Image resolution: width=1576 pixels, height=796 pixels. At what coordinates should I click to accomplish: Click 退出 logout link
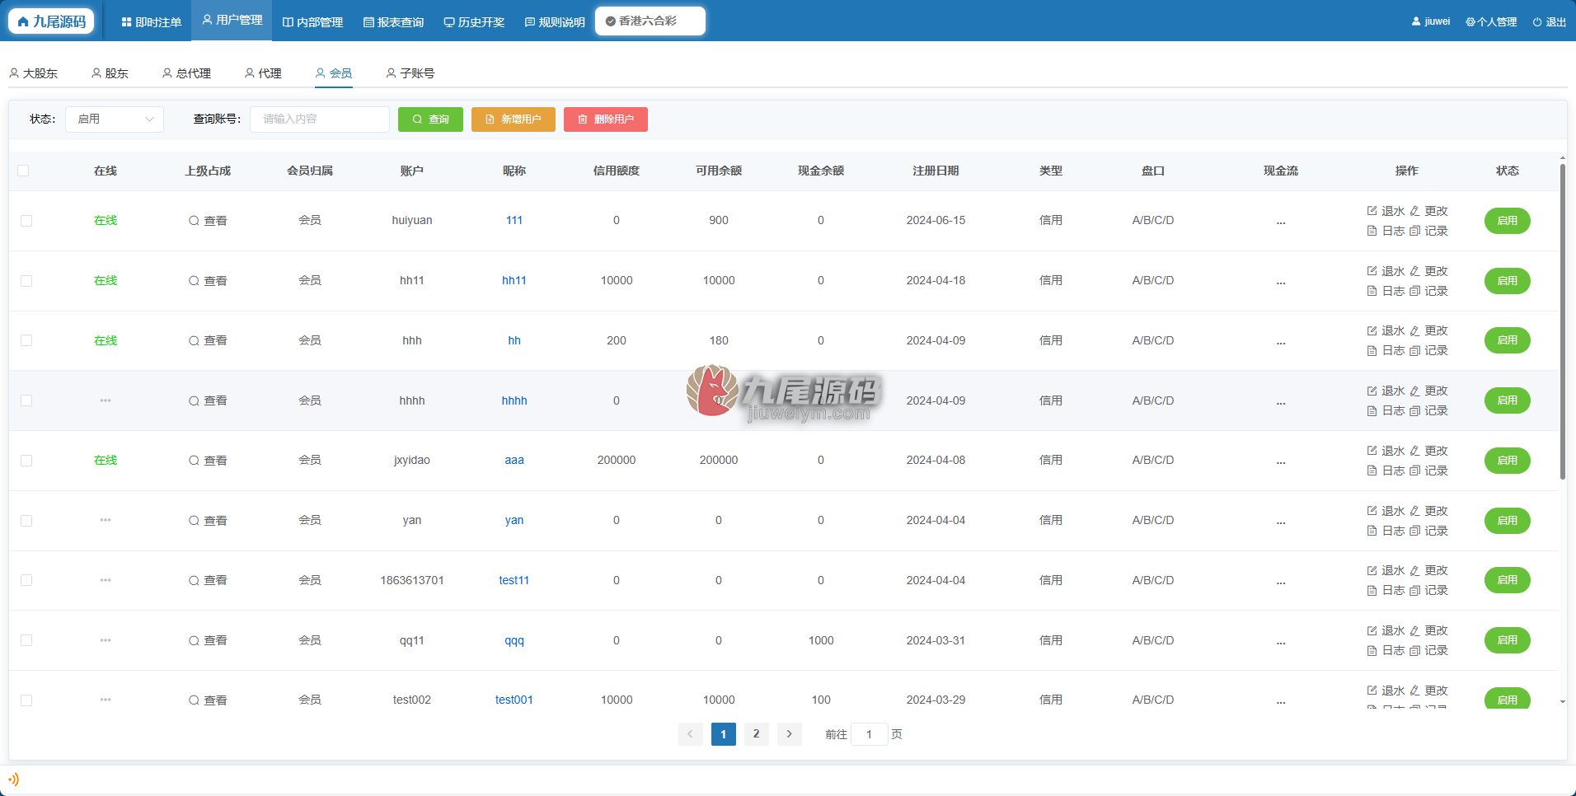click(x=1549, y=22)
